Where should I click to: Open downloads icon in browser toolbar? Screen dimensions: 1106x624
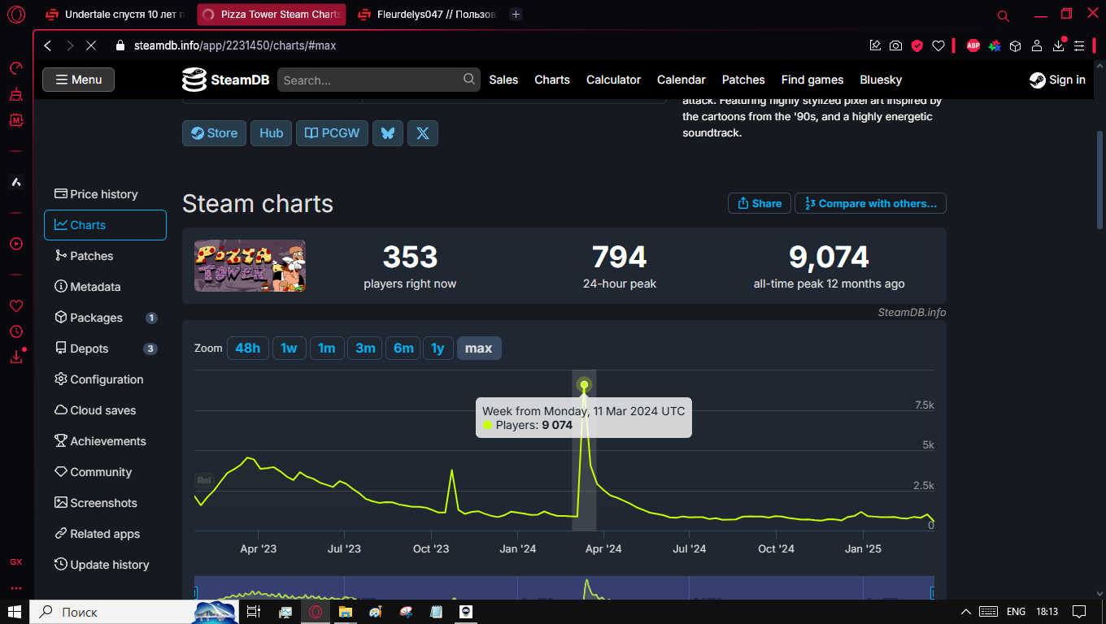pos(1058,45)
